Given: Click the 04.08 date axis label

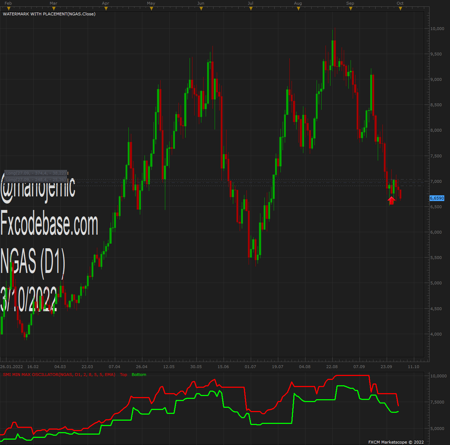Looking at the screenshot, I should pos(305,367).
